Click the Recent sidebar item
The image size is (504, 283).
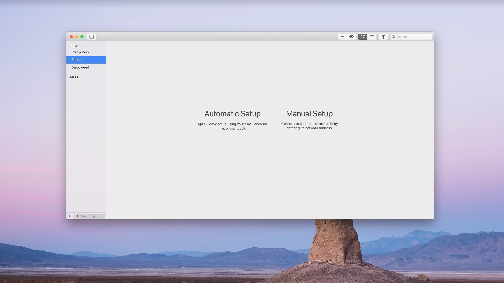point(86,60)
